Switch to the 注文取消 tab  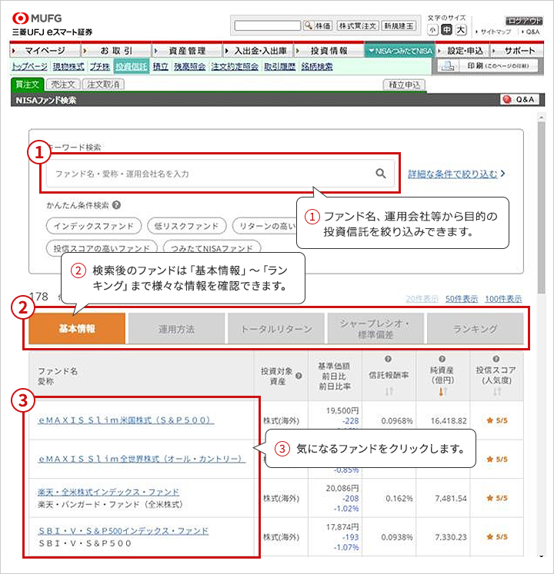103,85
